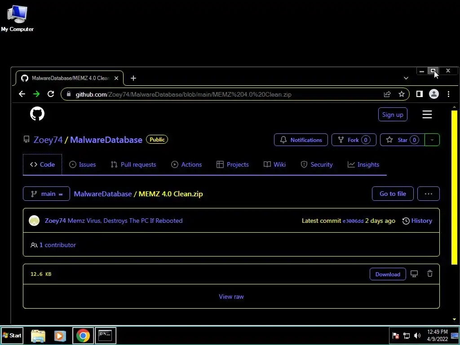The height and width of the screenshot is (345, 460).
Task: Open MalwareDatabase repository title link
Action: point(106,140)
